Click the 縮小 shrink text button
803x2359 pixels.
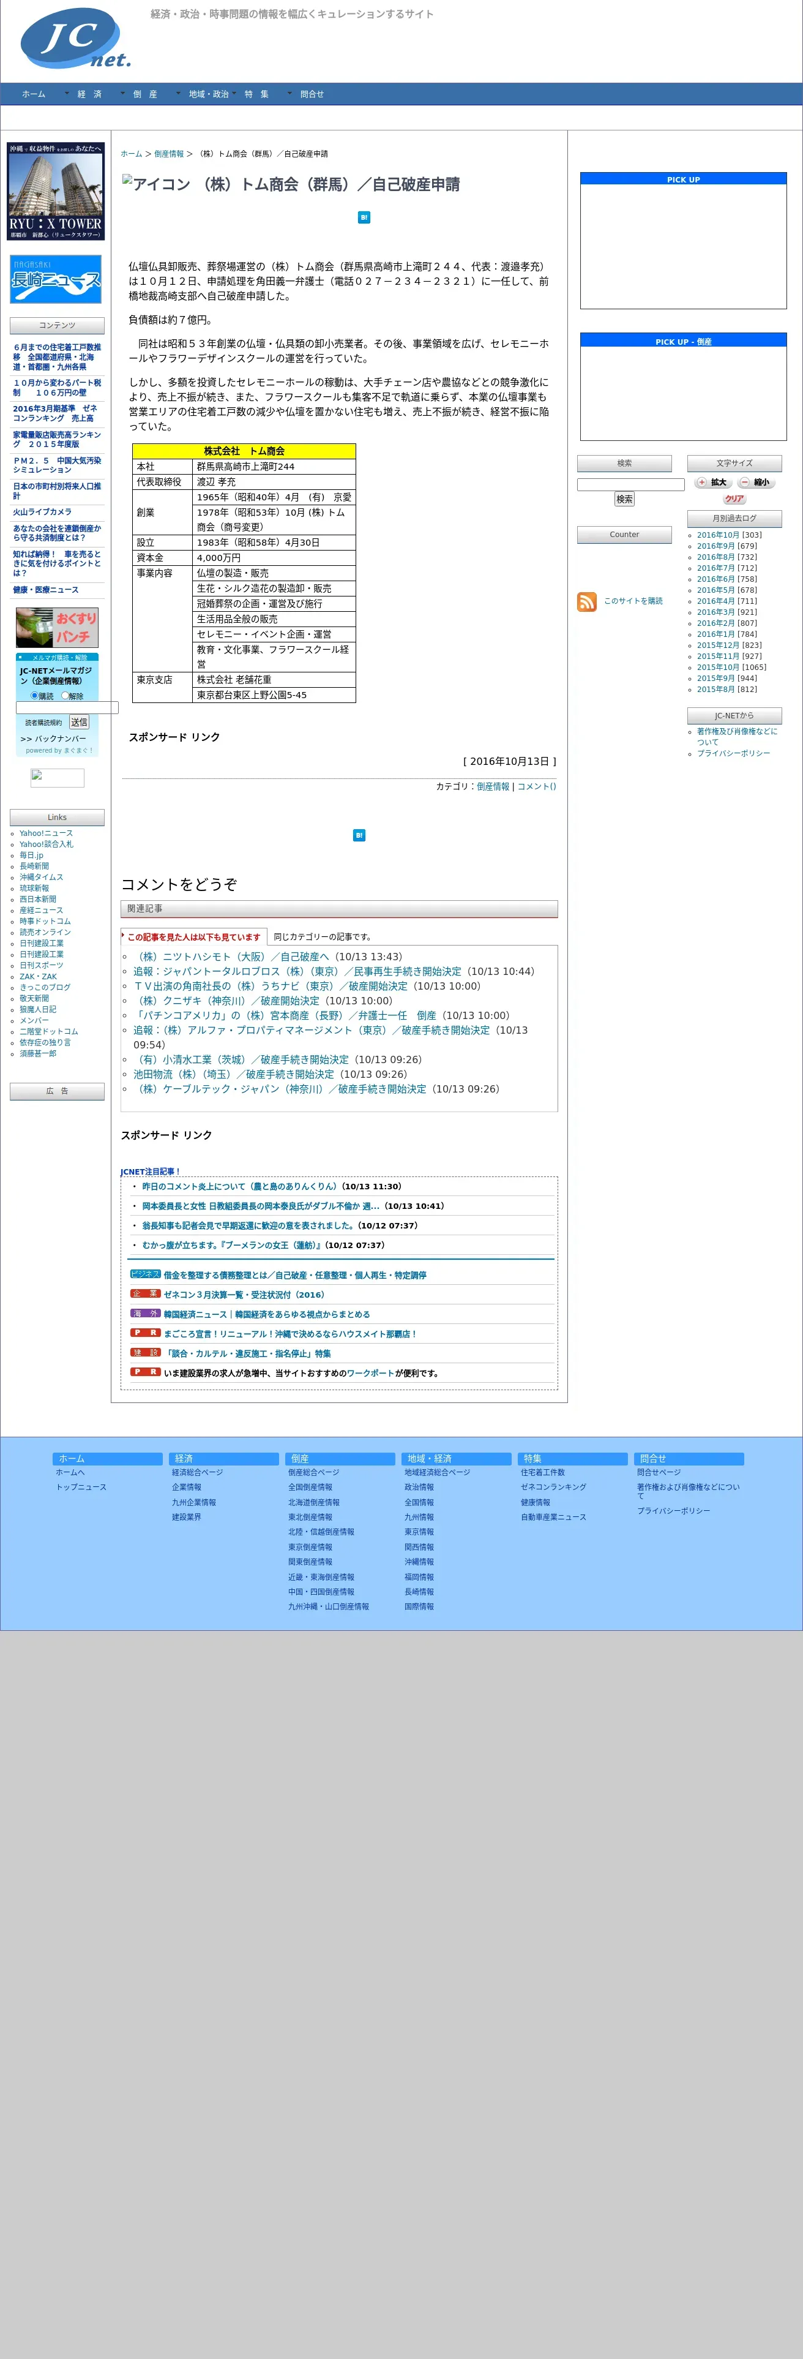(x=755, y=483)
